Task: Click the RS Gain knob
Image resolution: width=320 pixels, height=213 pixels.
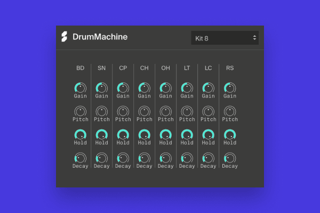Action: [x=229, y=88]
